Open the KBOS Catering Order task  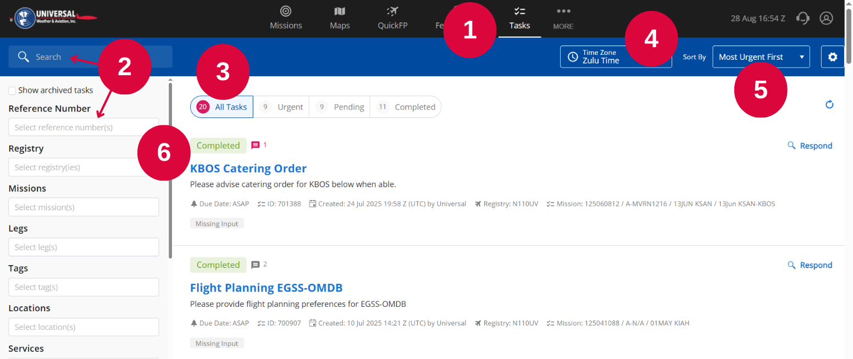coord(248,168)
